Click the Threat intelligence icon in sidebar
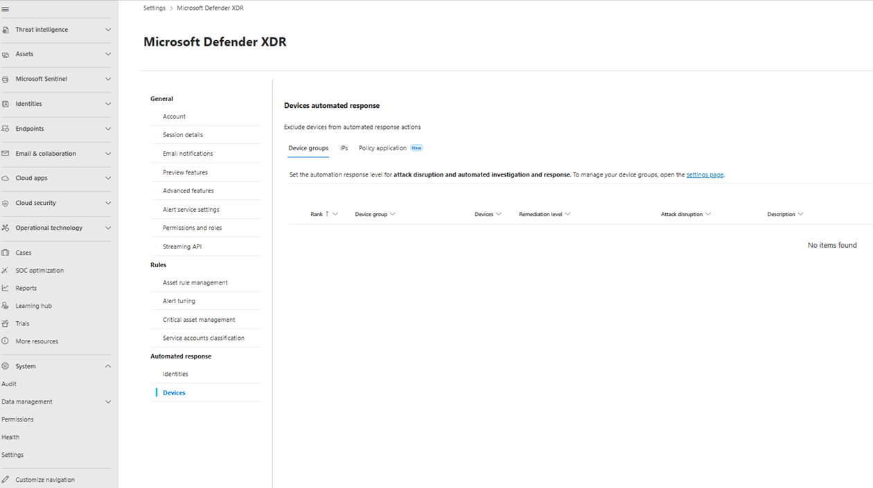The image size is (873, 488). tap(6, 30)
